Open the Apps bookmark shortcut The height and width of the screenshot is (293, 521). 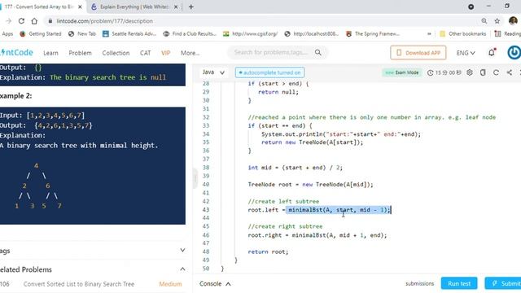tap(7, 34)
